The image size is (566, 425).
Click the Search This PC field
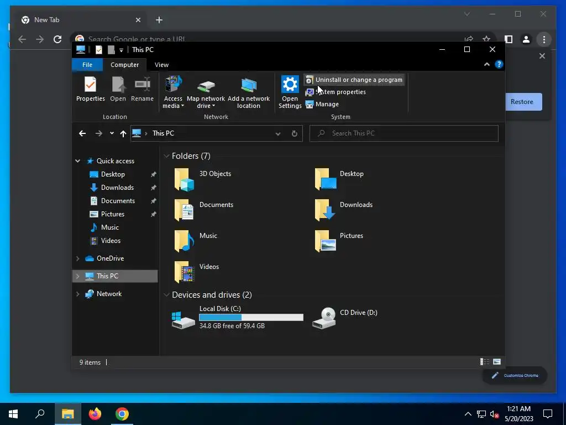(x=404, y=133)
